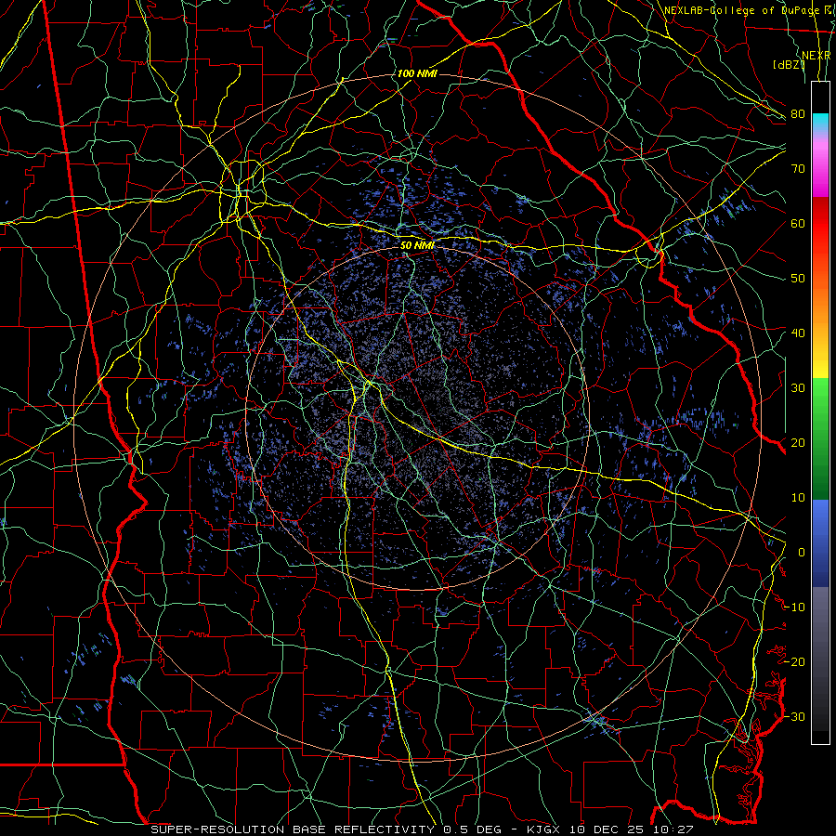Click the SUPER-RESOLUTION BASE REFLECTIVITY footer title
This screenshot has height=836, width=836.
pos(291,829)
